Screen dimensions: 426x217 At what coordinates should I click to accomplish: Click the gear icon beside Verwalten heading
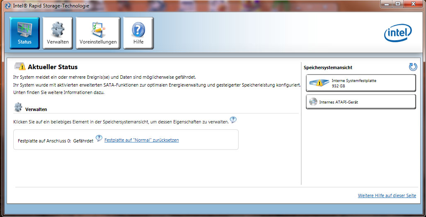(x=18, y=107)
